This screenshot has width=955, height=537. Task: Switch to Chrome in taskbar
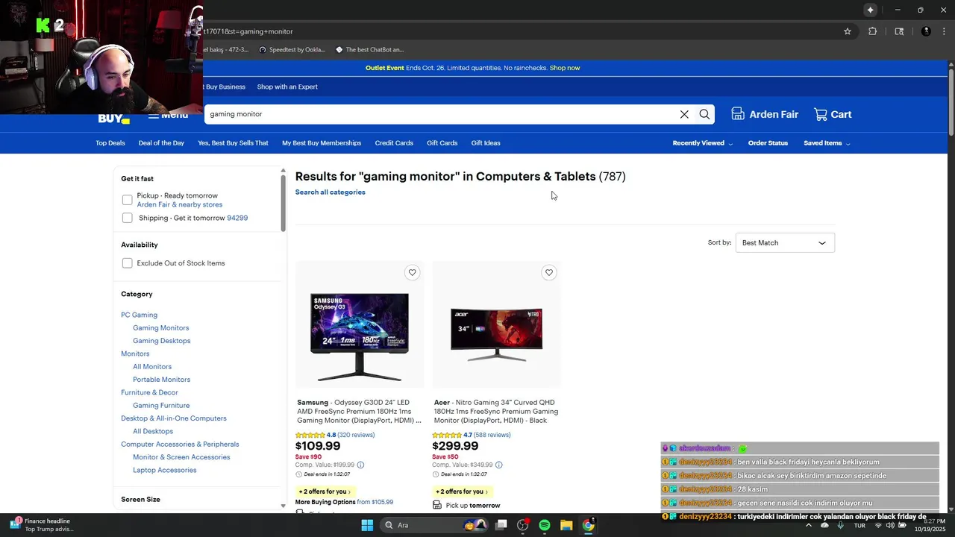point(588,525)
